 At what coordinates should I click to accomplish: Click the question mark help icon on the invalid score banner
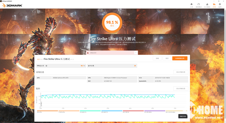136,53
